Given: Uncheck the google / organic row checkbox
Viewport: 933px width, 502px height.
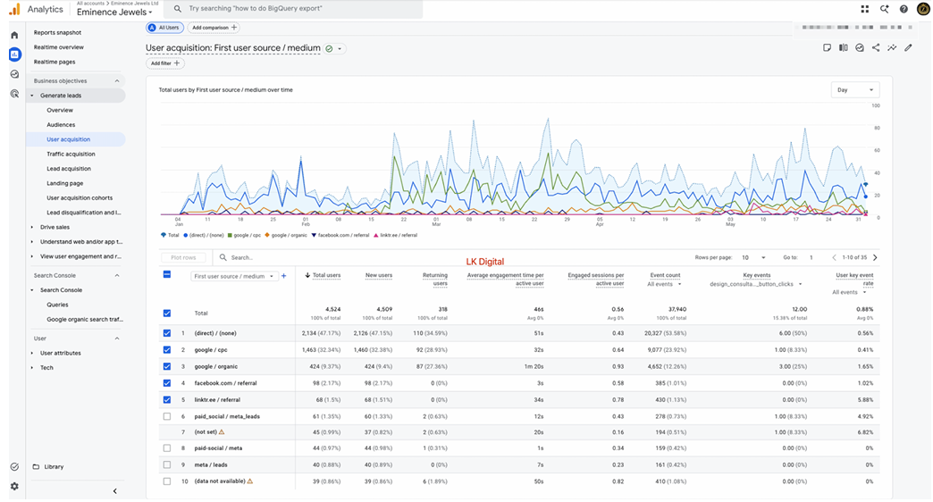Looking at the screenshot, I should [x=166, y=367].
